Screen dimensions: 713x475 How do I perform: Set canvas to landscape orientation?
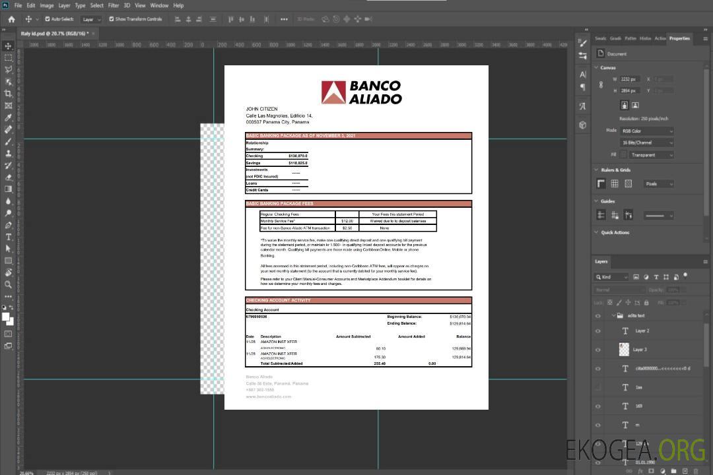point(635,106)
